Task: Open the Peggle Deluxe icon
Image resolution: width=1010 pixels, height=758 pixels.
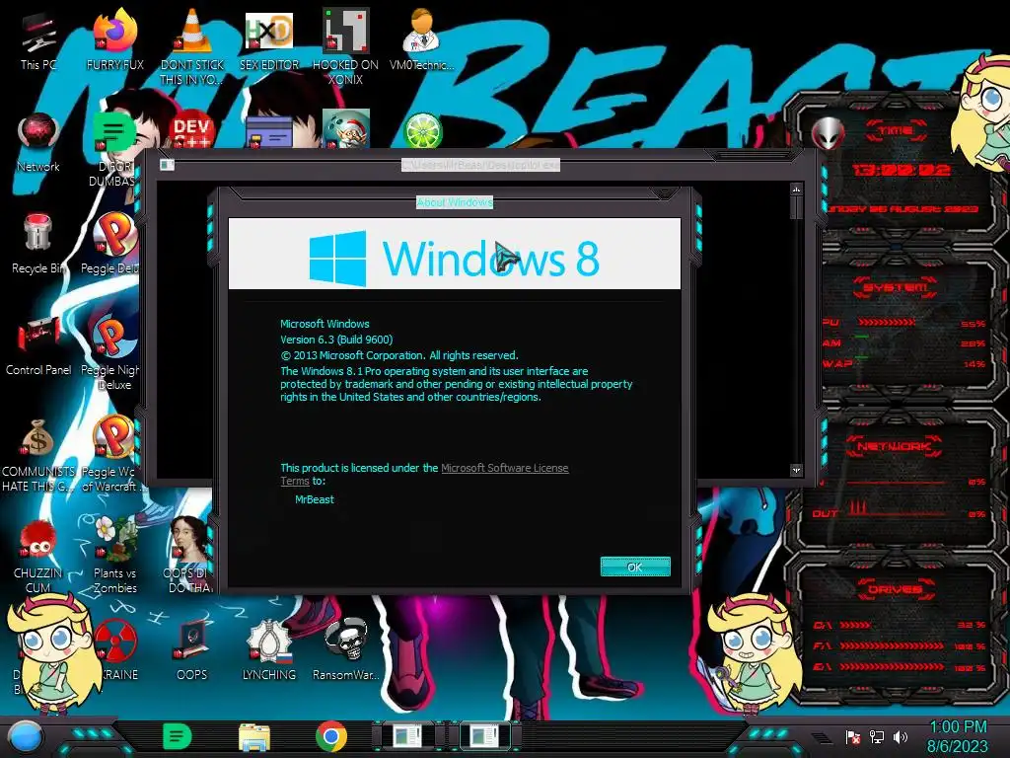Action: tap(110, 244)
